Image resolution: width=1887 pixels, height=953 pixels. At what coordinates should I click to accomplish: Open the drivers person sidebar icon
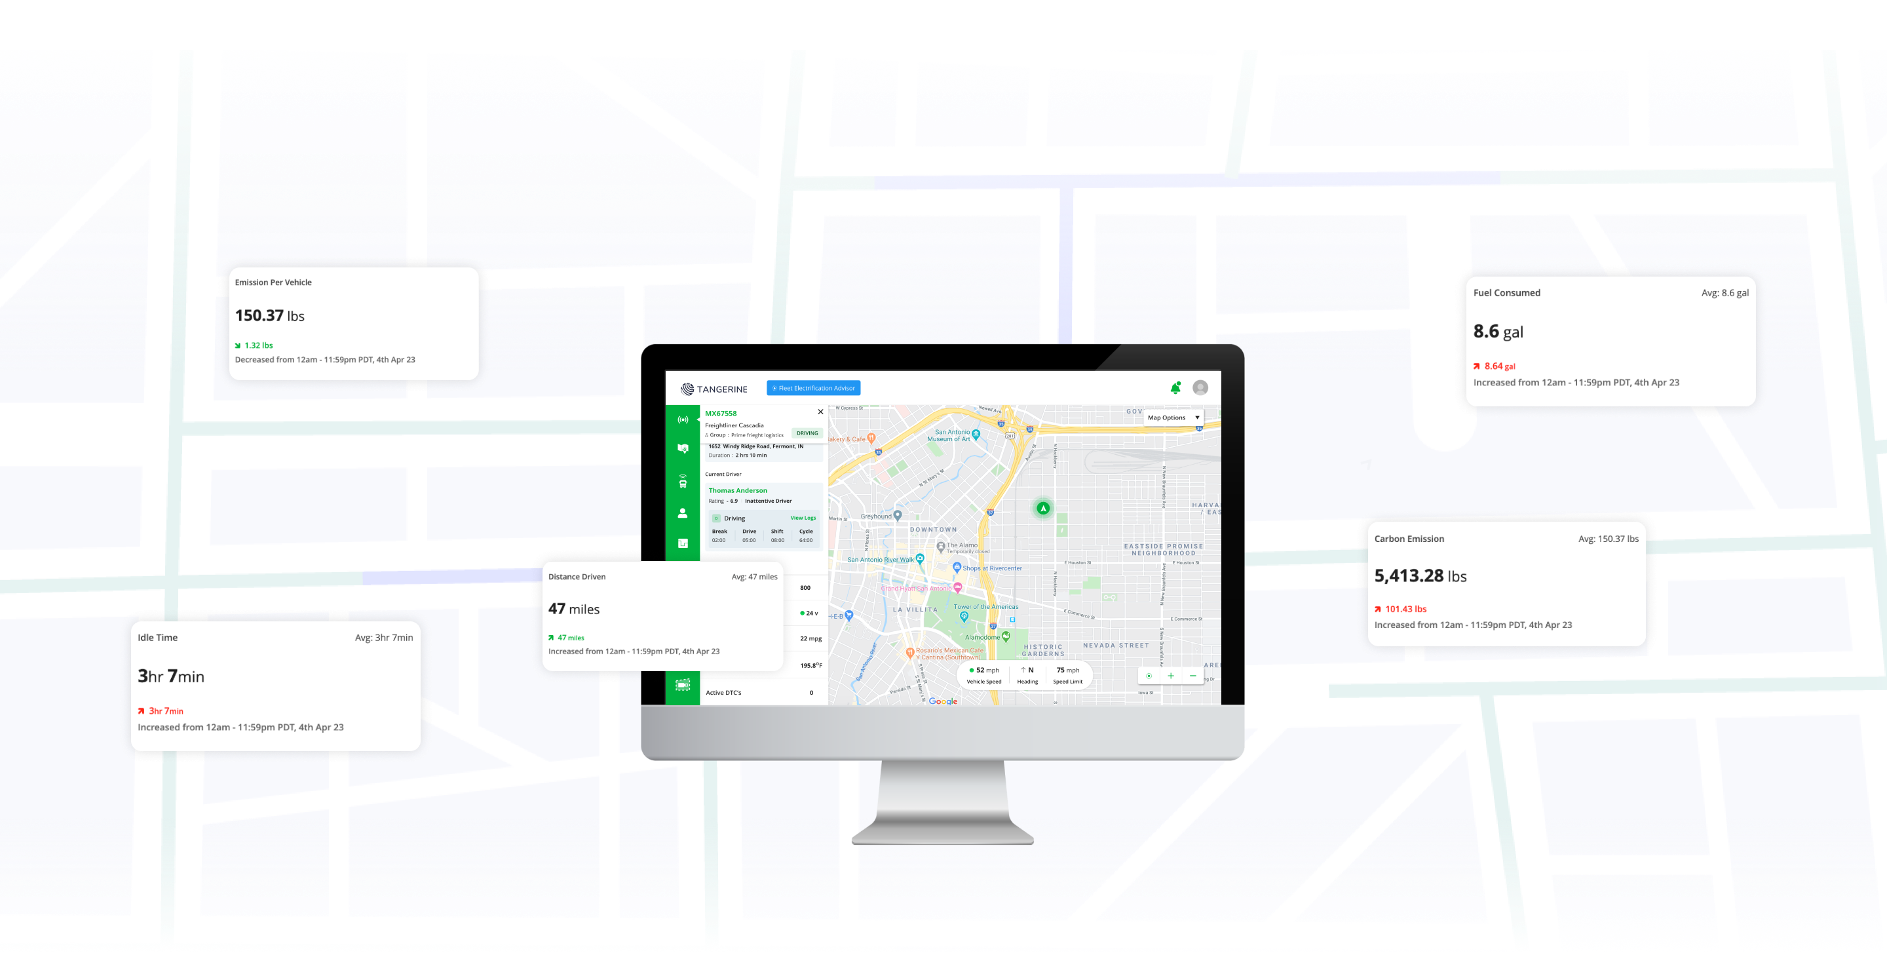point(683,513)
